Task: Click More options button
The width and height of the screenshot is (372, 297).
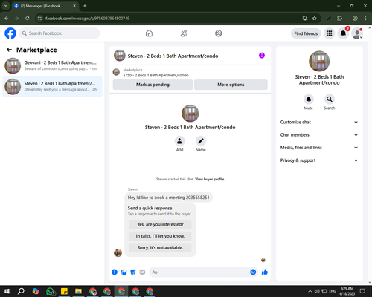Action: coord(231,85)
